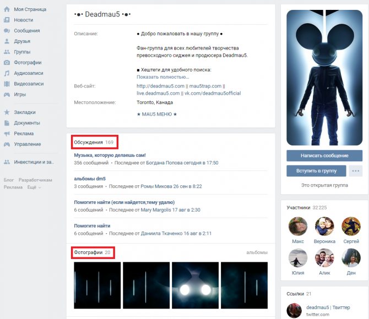Image resolution: width=369 pixels, height=319 pixels.
Task: Open member Вероника avatar
Action: click(x=324, y=226)
